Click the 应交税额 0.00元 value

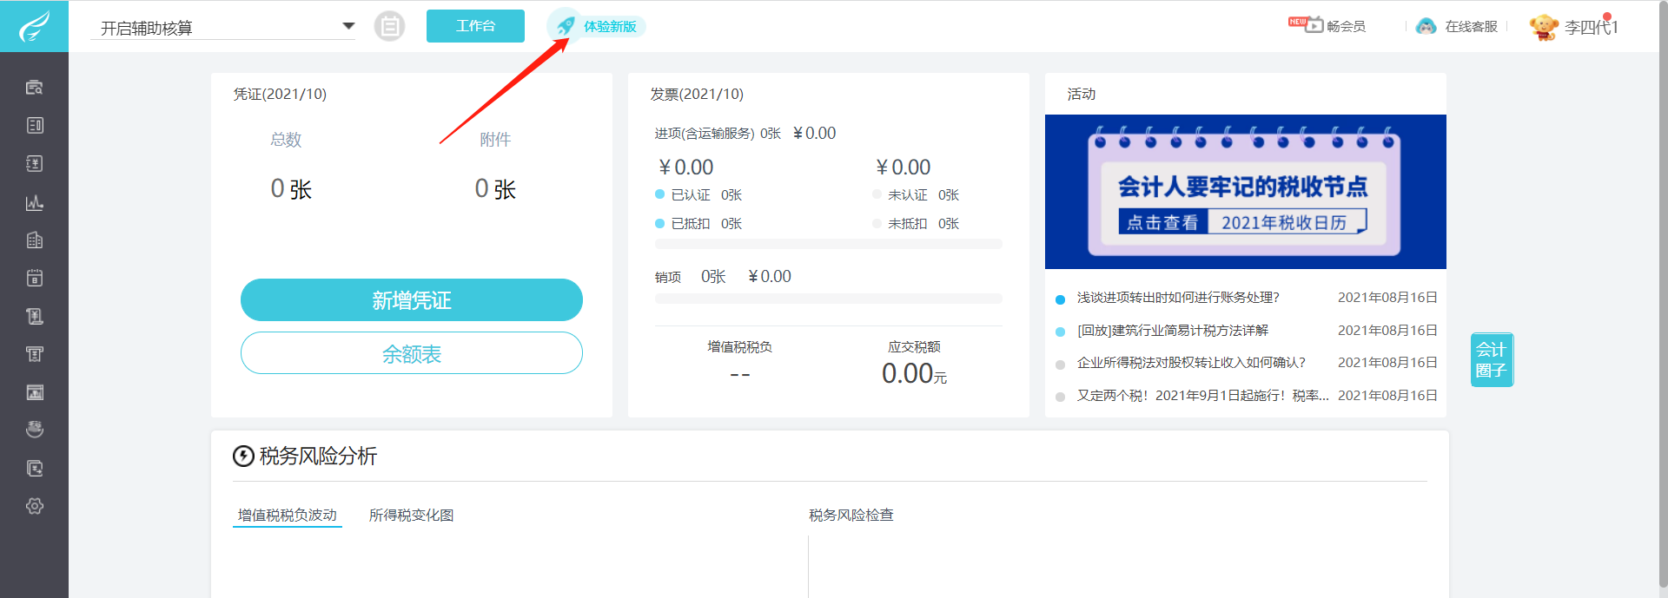tap(914, 374)
